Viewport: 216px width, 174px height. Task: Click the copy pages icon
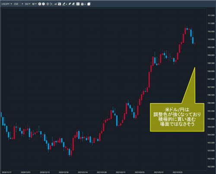89,4
